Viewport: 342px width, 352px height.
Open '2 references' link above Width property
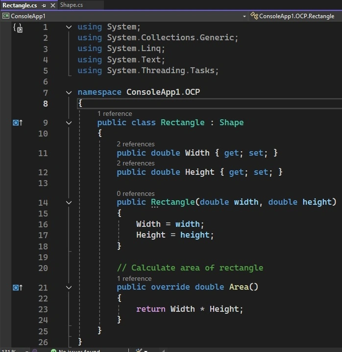[136, 144]
